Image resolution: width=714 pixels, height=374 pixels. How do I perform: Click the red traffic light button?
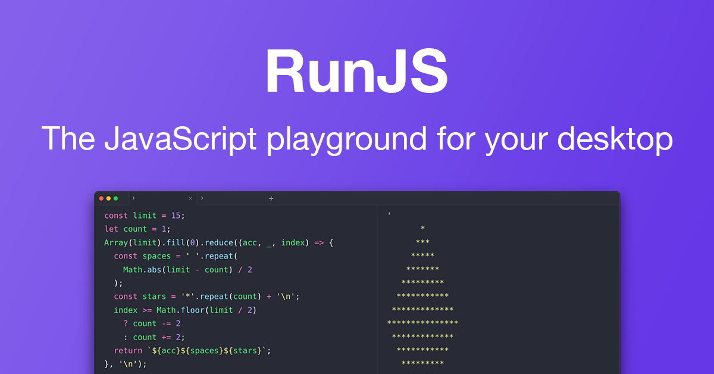point(102,198)
